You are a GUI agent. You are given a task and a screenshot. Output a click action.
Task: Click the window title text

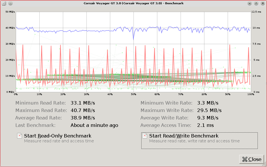click(x=133, y=3)
